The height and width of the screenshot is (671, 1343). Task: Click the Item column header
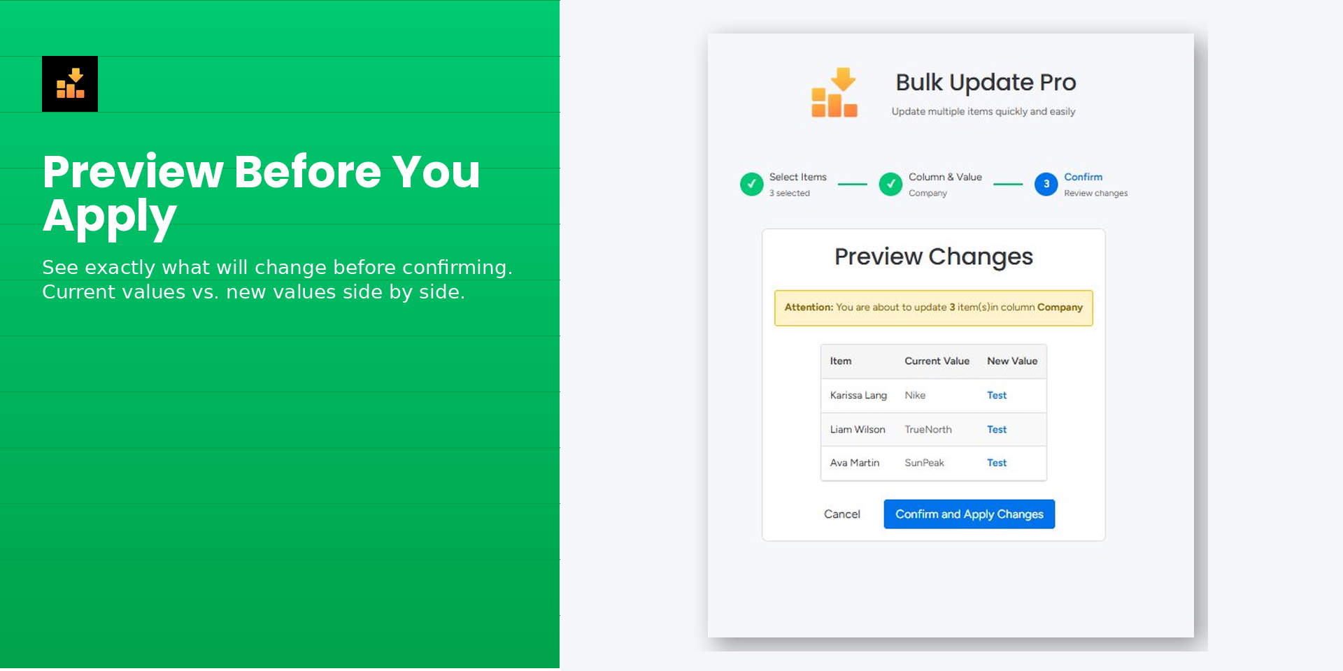[x=841, y=361]
